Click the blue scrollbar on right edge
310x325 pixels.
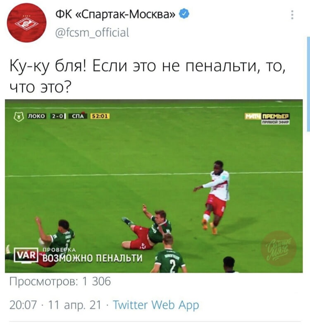[308, 84]
